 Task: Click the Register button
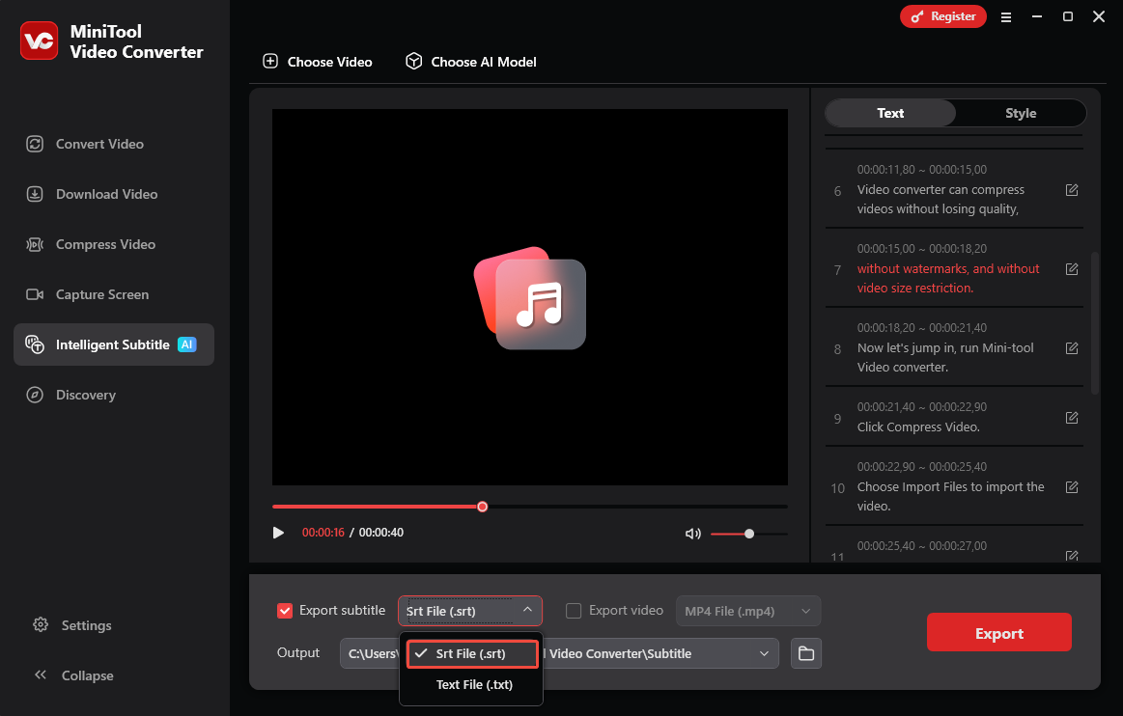[942, 16]
